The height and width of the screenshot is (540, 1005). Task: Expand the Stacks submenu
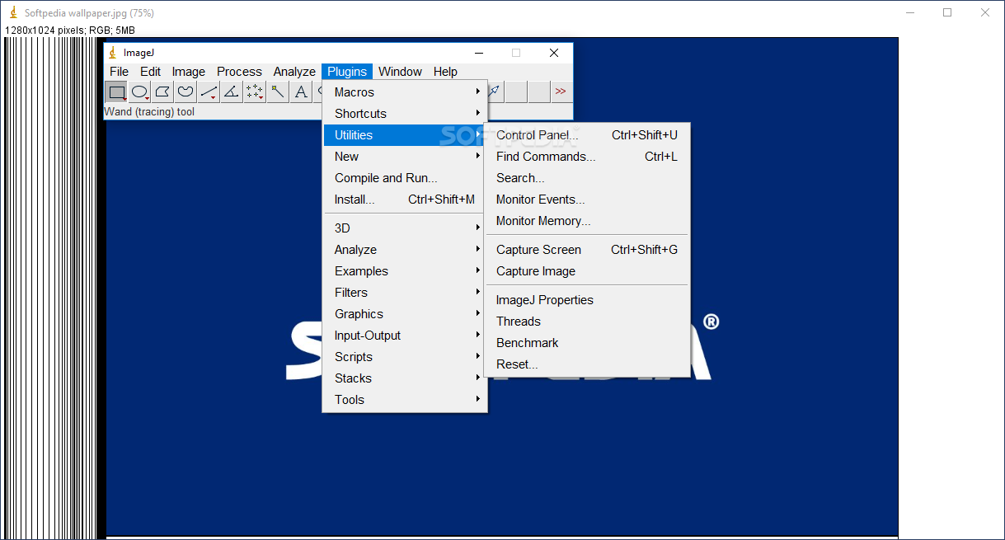pos(405,378)
